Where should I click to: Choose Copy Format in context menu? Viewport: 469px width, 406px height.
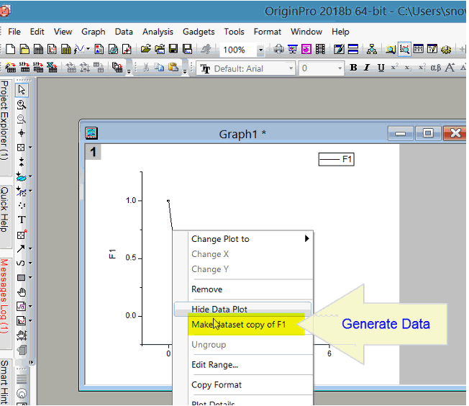(x=243, y=384)
